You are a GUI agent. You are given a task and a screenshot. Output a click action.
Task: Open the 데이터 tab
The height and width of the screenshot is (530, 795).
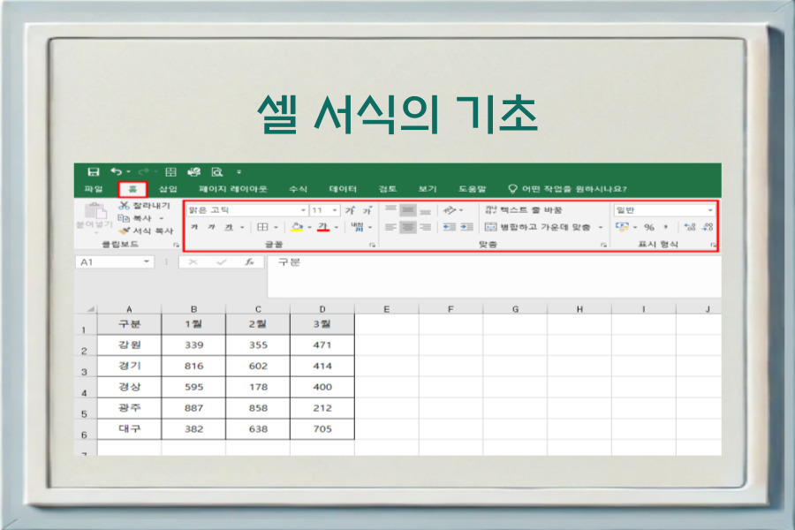tap(343, 189)
